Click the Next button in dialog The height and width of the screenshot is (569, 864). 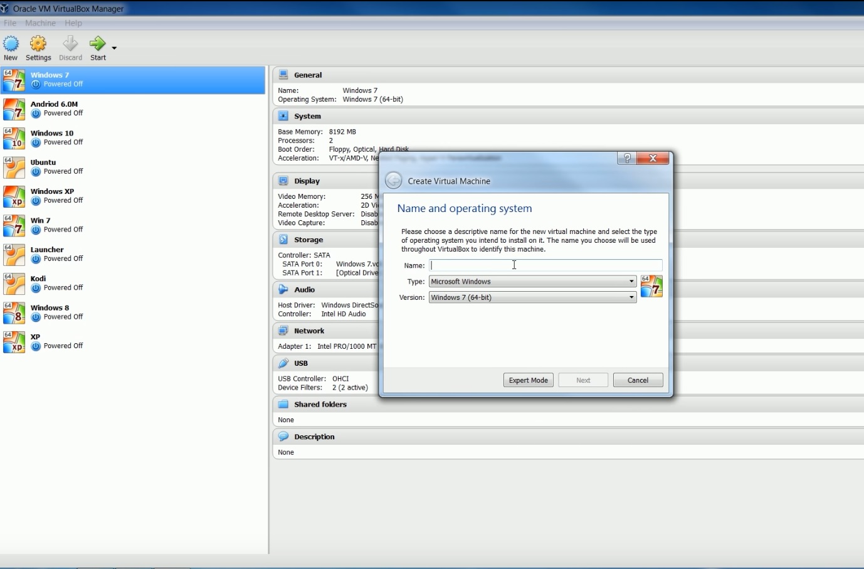(x=583, y=380)
